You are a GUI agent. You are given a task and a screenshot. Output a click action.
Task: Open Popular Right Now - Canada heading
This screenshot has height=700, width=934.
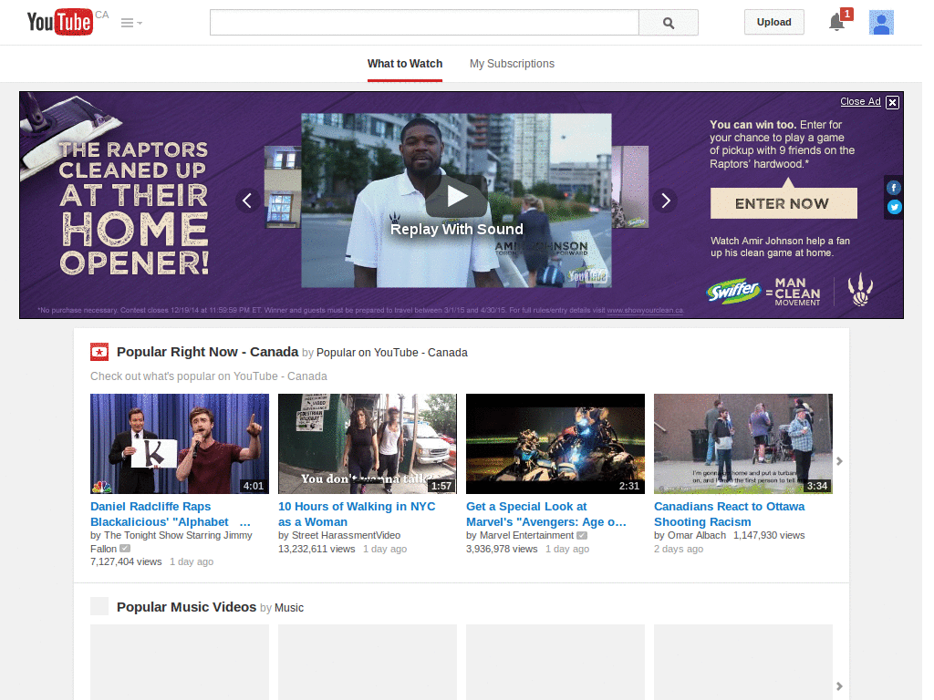click(x=207, y=352)
